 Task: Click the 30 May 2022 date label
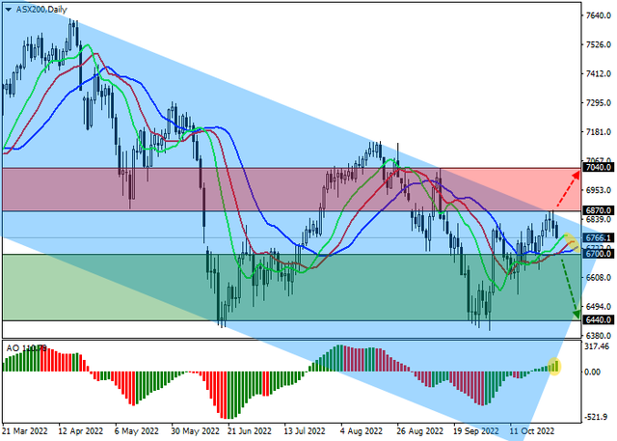coord(195,431)
